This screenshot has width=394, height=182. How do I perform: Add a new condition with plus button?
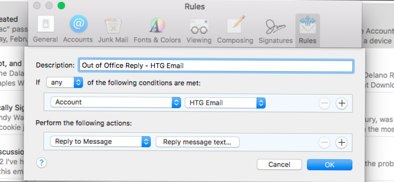[342, 104]
